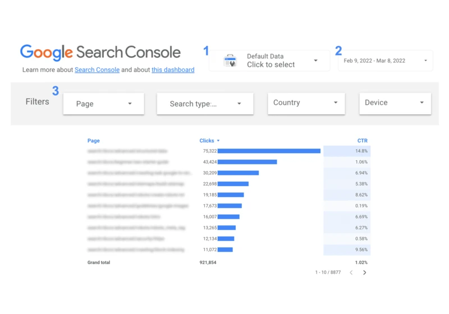Expand the Page filter dropdown
The width and height of the screenshot is (449, 314).
pos(104,104)
